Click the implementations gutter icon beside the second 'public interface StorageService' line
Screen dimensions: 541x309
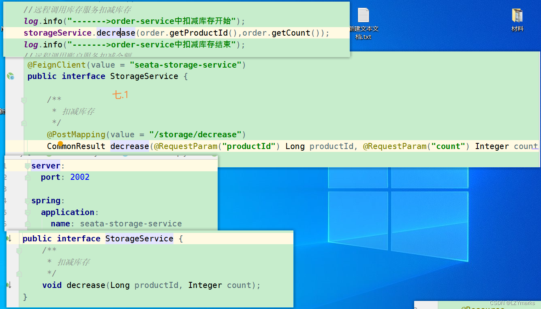pyautogui.click(x=9, y=239)
